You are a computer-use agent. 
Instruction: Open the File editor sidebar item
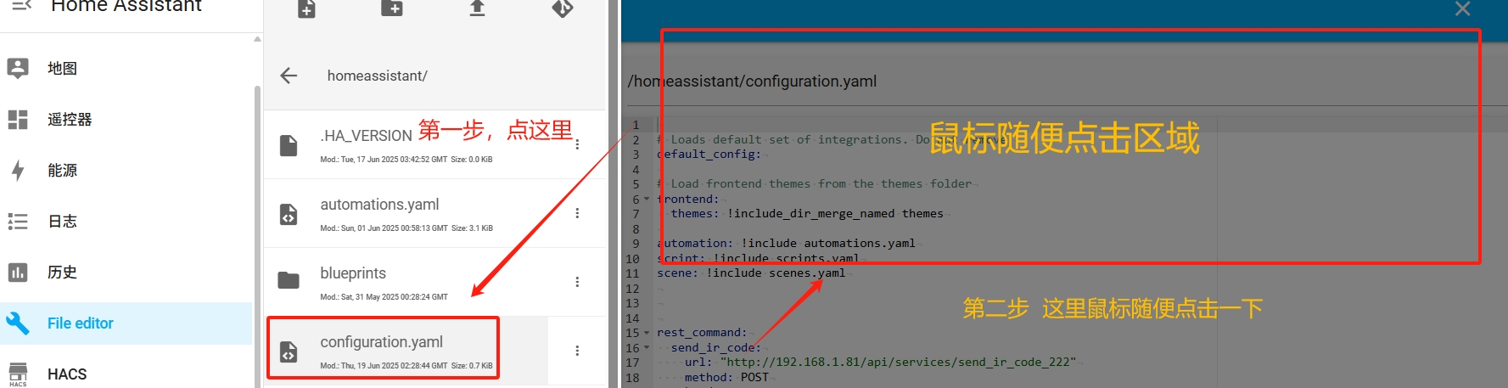(126, 323)
